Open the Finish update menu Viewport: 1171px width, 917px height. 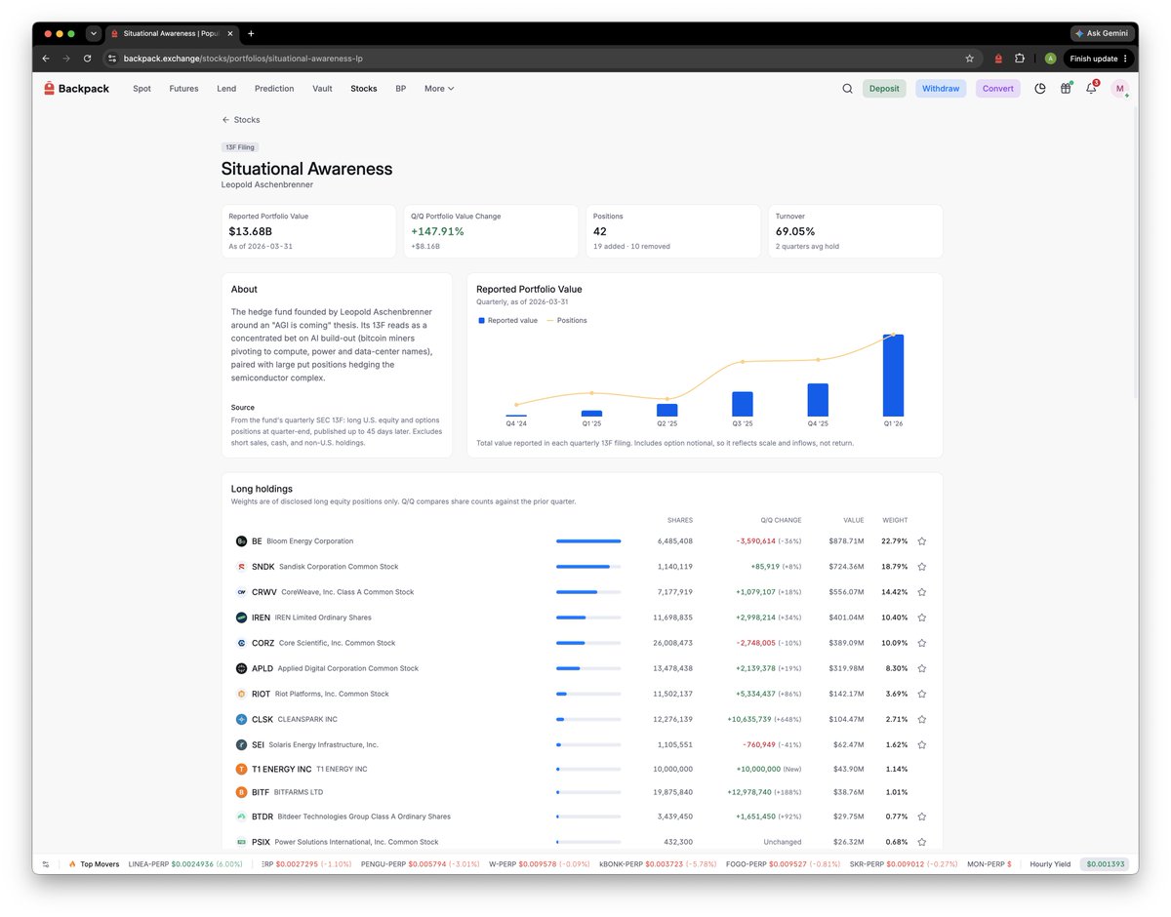1099,59
